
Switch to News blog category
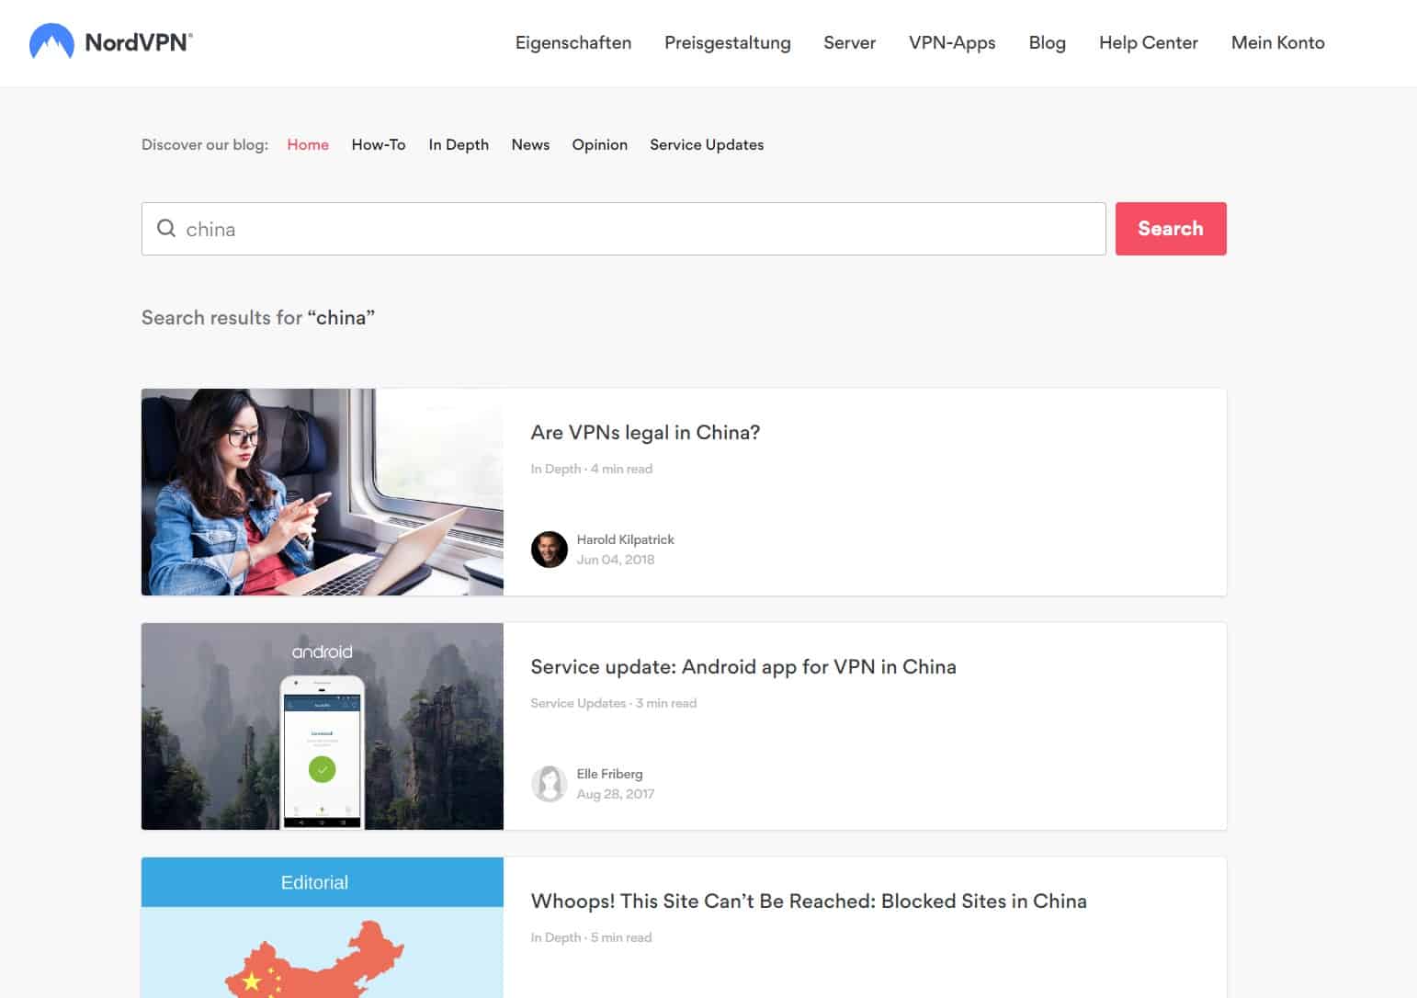(530, 144)
